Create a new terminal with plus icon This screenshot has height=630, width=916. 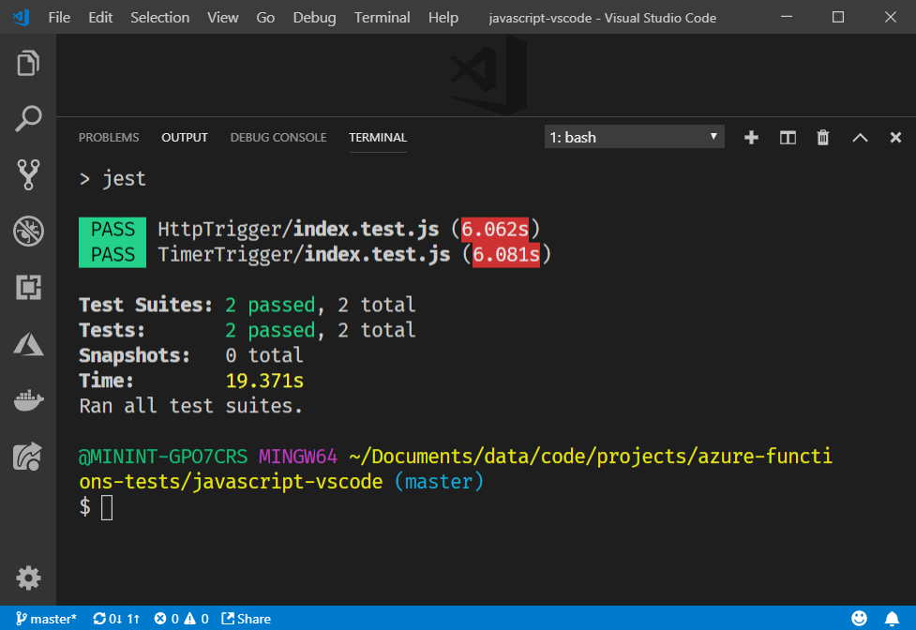click(751, 138)
